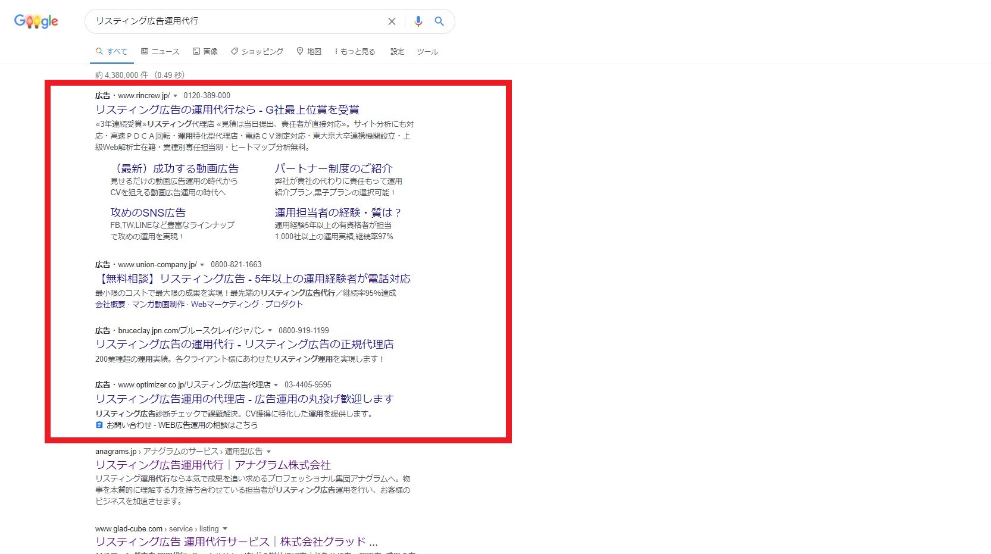The width and height of the screenshot is (991, 554).
Task: Focus the search input field
Action: pos(238,21)
